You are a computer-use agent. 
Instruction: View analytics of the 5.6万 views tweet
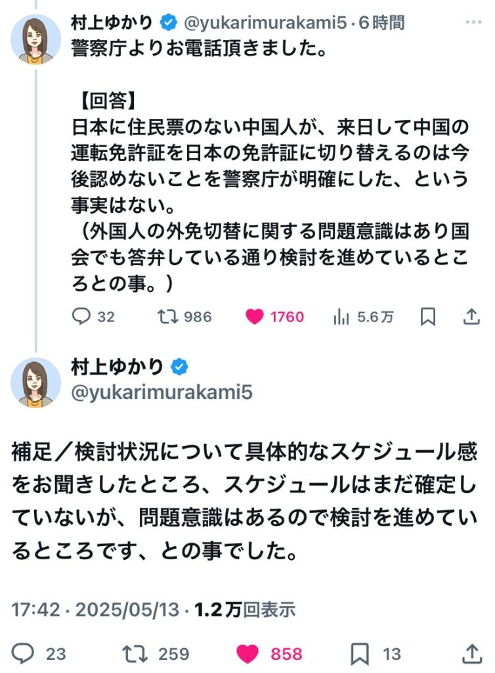coord(342,317)
